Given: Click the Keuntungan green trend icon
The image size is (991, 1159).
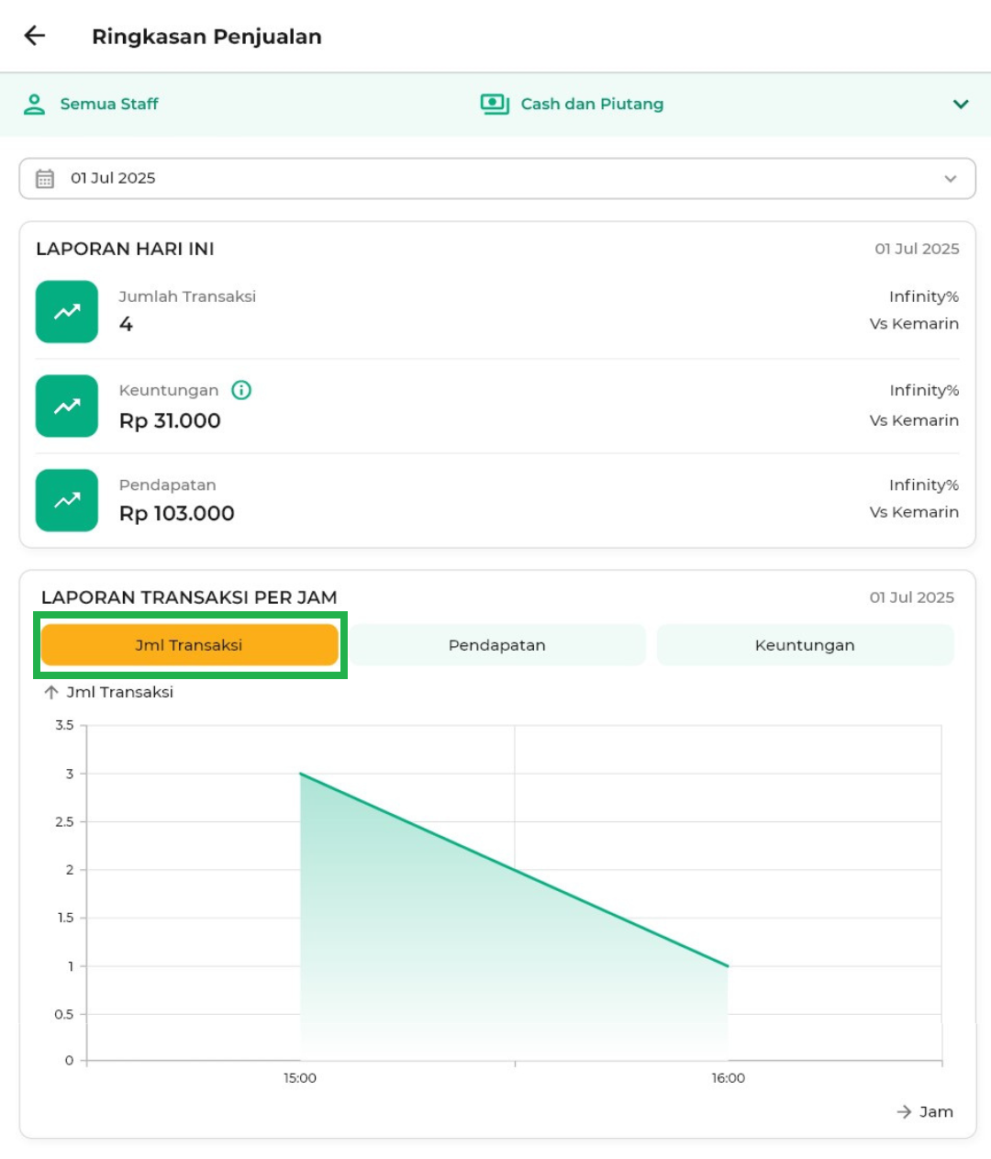Looking at the screenshot, I should pos(67,407).
